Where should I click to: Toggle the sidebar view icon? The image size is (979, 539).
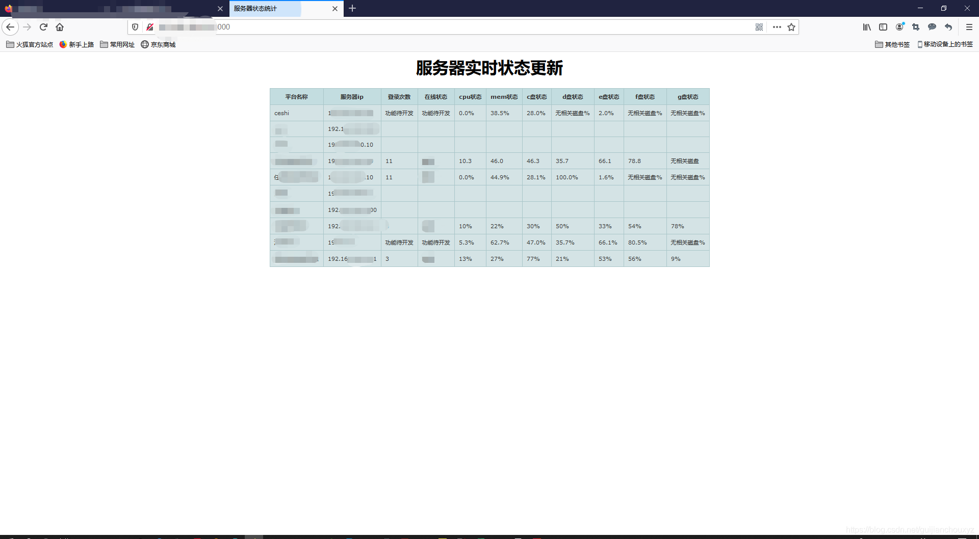click(x=883, y=27)
